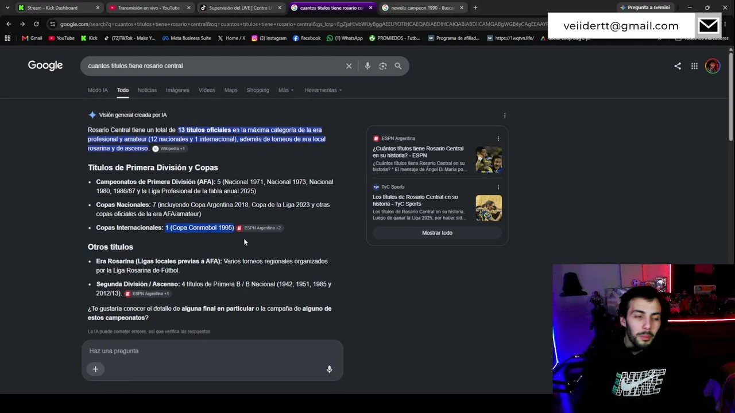Go to the Google homepage logo
Screen dimensions: 735x413
click(x=45, y=65)
